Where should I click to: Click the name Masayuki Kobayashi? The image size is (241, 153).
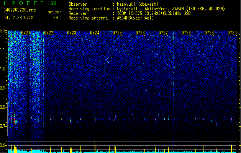click(x=138, y=4)
